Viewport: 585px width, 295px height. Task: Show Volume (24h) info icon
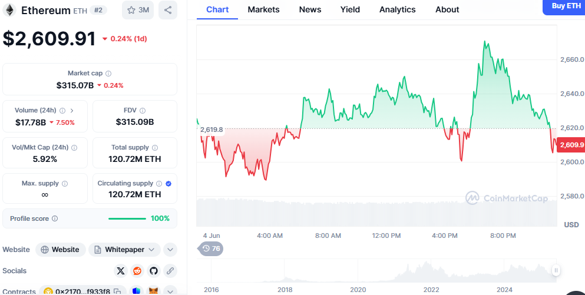(62, 110)
